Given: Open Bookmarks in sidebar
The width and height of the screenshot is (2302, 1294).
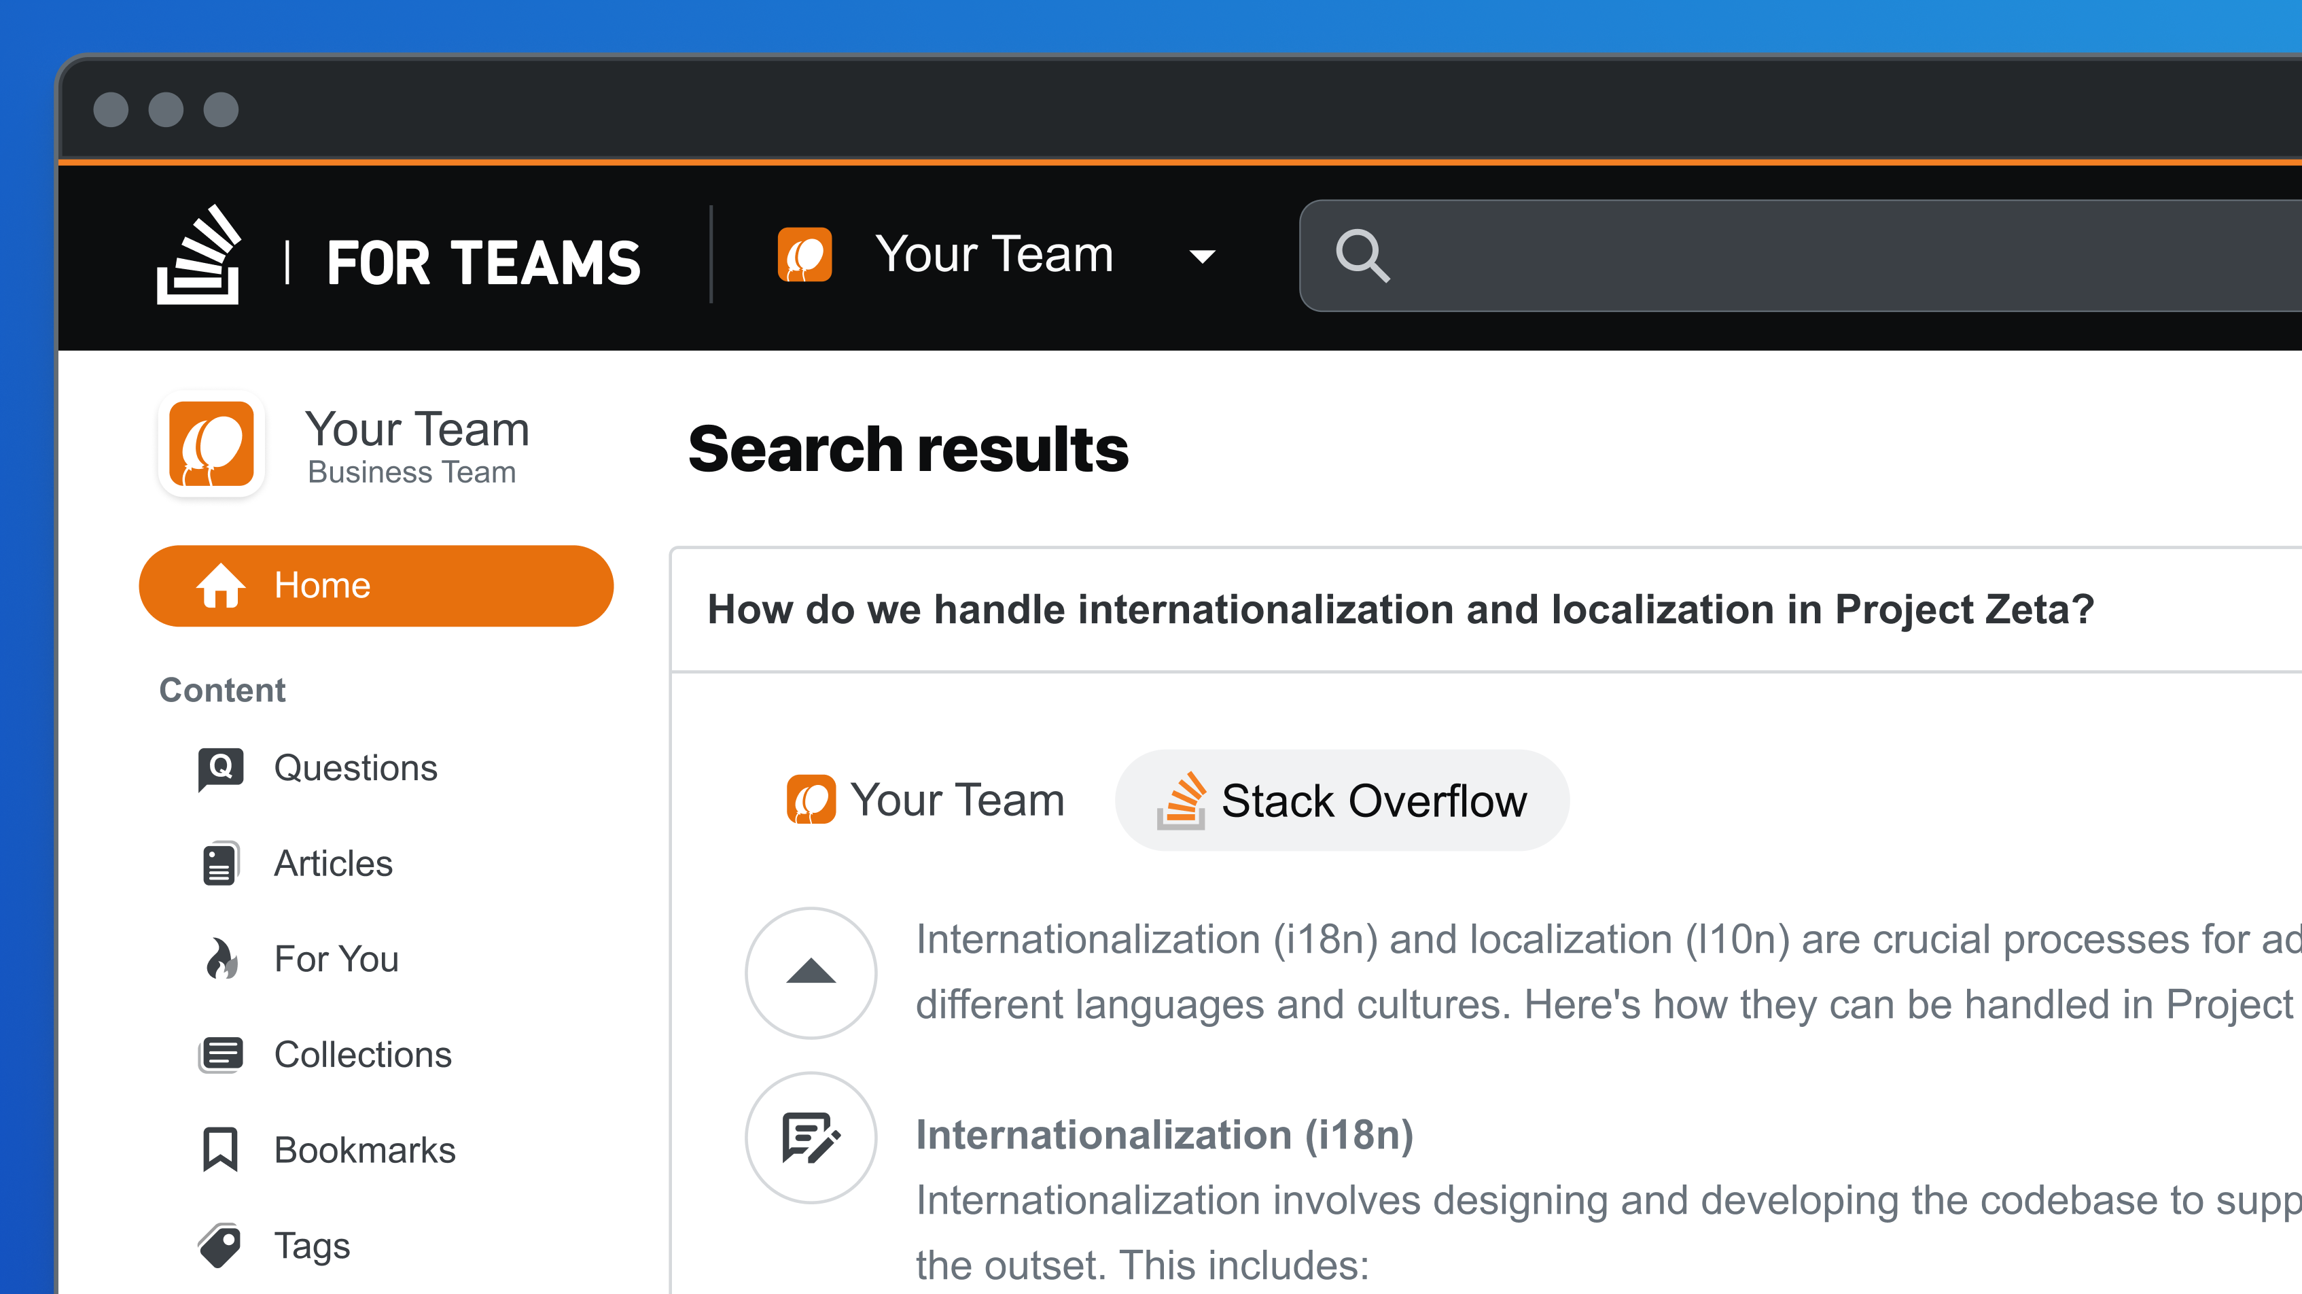Looking at the screenshot, I should tap(365, 1150).
